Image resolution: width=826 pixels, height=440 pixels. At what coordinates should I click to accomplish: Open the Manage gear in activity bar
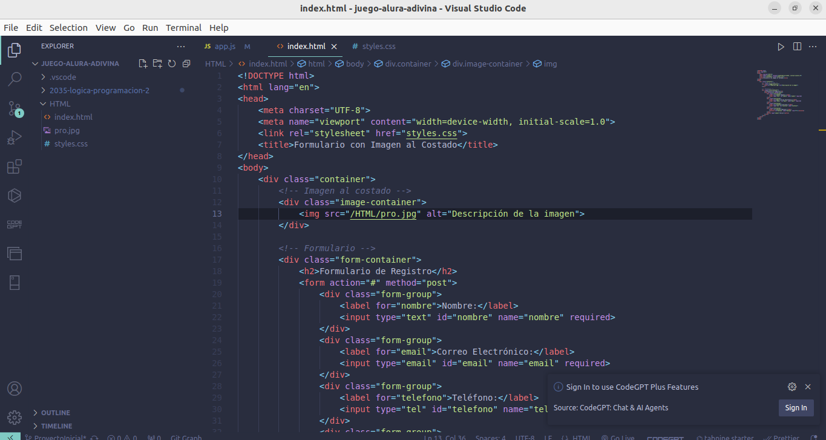pyautogui.click(x=15, y=418)
